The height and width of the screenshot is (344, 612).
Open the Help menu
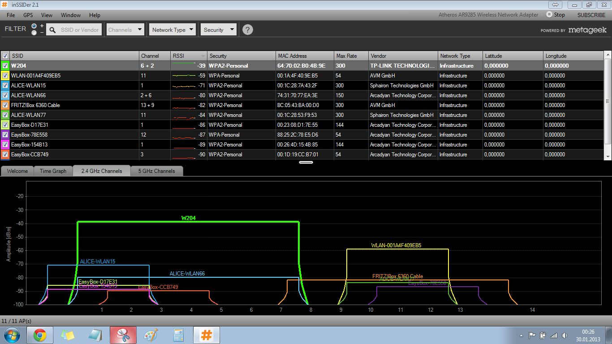coord(95,15)
